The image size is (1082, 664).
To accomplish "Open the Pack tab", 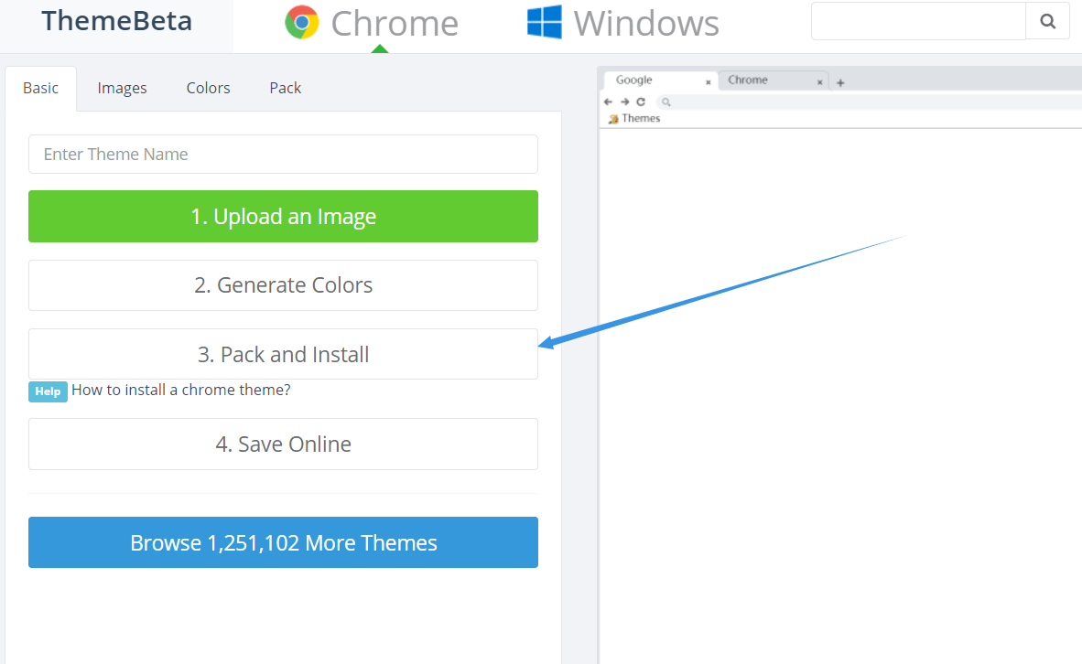I will pyautogui.click(x=285, y=88).
